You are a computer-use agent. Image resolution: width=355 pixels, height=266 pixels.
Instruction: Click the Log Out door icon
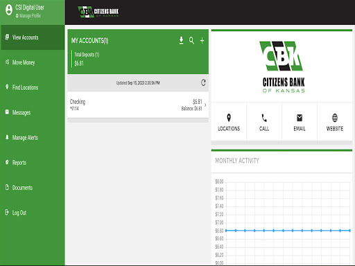coord(7,212)
